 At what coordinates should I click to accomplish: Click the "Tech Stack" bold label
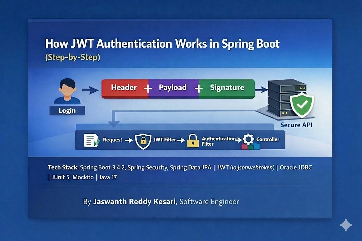(62, 168)
